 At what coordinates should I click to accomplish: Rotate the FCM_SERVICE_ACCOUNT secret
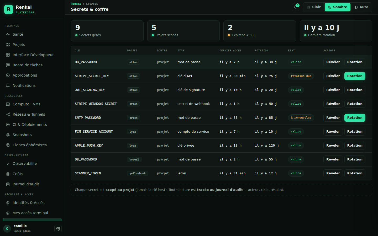[x=355, y=132]
